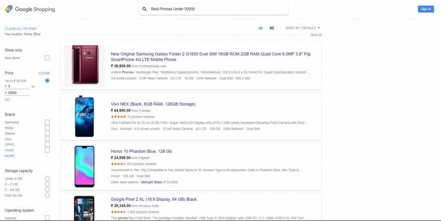Check the Samsung brand filter
441x221 pixels.
tap(47, 122)
